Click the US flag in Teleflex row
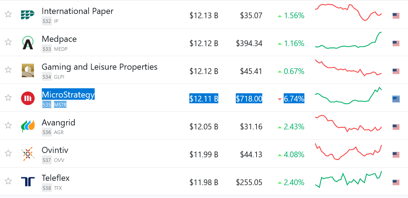Screen dimensions: 408x198 (396, 183)
